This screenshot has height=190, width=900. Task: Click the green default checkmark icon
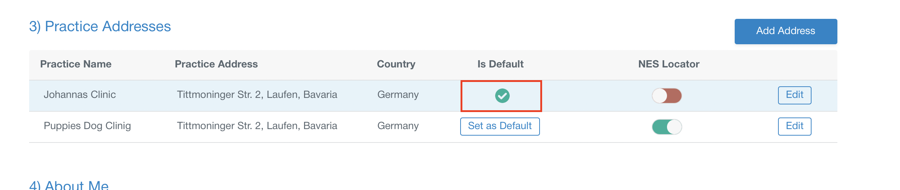pos(502,96)
